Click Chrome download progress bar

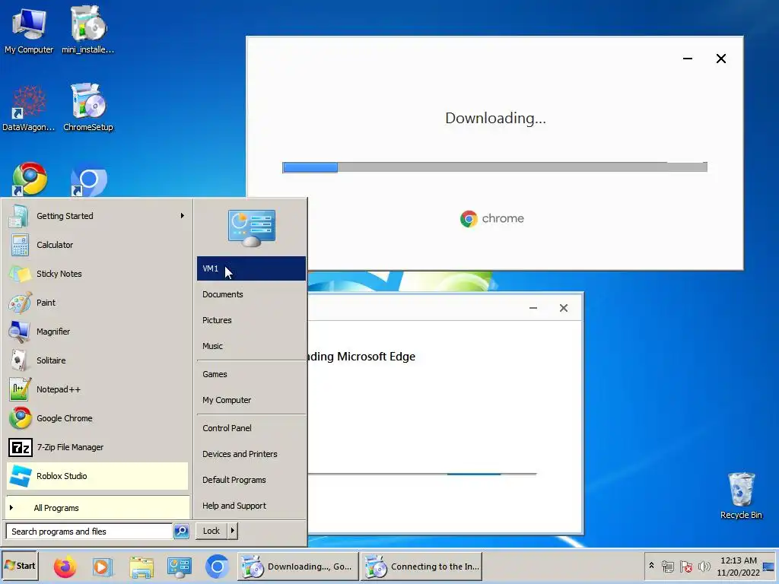click(x=494, y=167)
